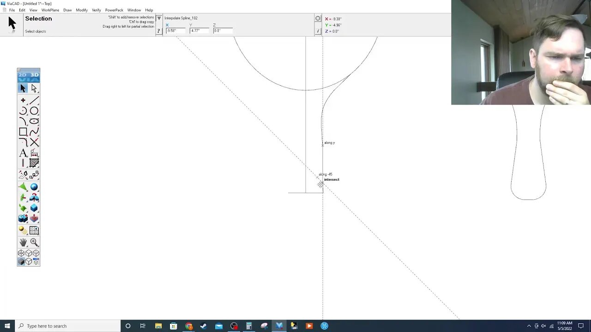The image size is (591, 332).
Task: Open the green surface tool
Action: tap(23, 187)
